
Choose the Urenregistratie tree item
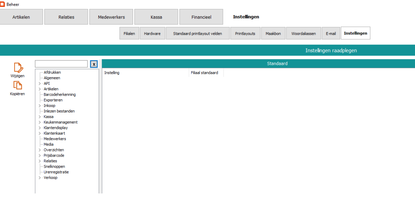coord(56,172)
